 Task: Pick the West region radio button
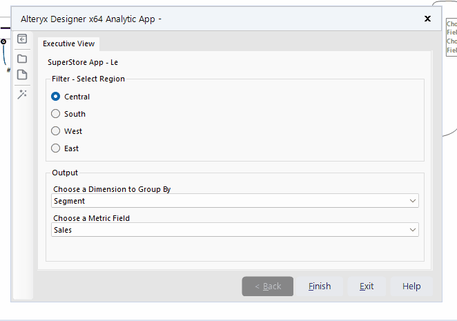[x=56, y=131]
